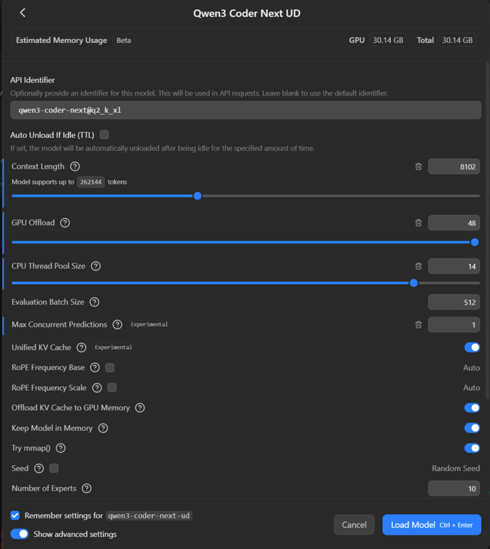Viewport: 490px width, 549px height.
Task: Reset Context Length with trash icon
Action: coord(418,167)
